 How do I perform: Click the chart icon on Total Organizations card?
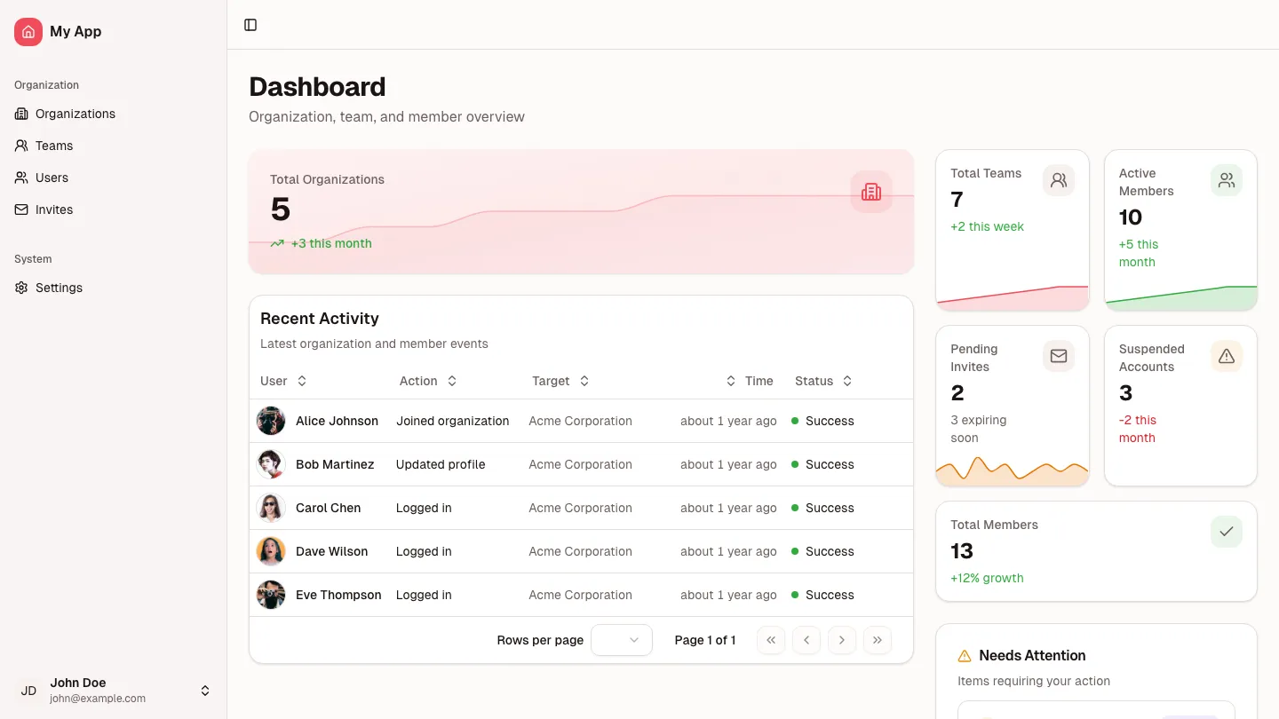click(x=870, y=192)
